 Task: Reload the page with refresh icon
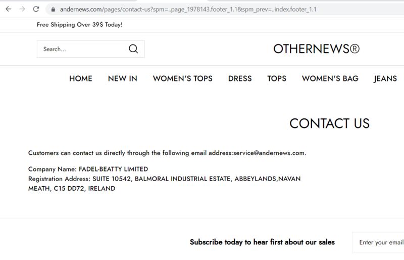coord(36,9)
